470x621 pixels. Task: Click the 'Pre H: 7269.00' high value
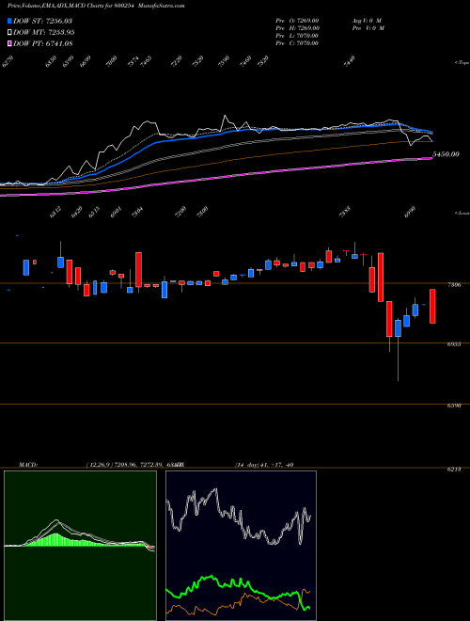click(x=297, y=28)
